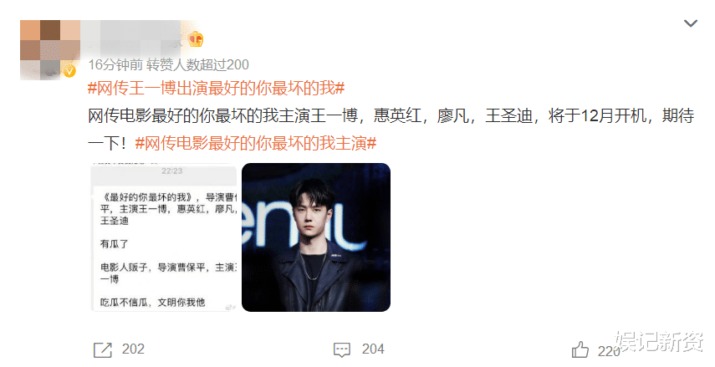The image size is (715, 367).
Task: Open the blurred user avatar
Action: pyautogui.click(x=49, y=49)
